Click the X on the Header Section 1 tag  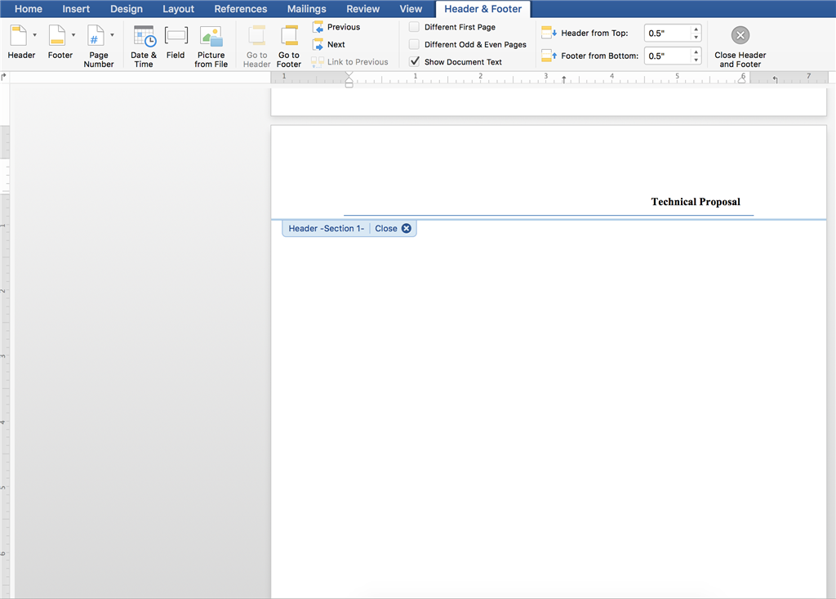pos(407,229)
